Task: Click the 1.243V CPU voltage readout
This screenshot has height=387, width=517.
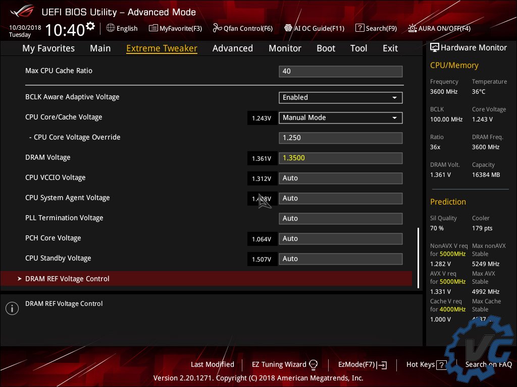Action: coord(262,118)
